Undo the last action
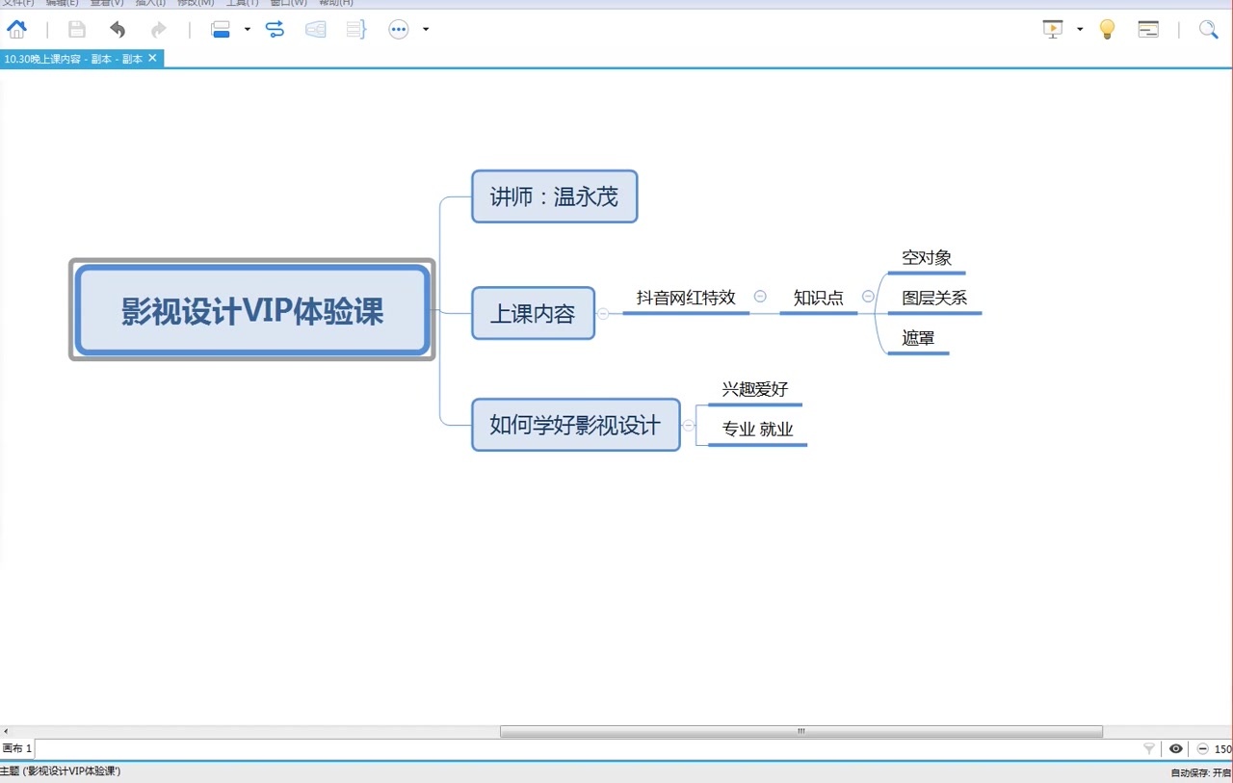This screenshot has height=783, width=1233. pyautogui.click(x=118, y=29)
